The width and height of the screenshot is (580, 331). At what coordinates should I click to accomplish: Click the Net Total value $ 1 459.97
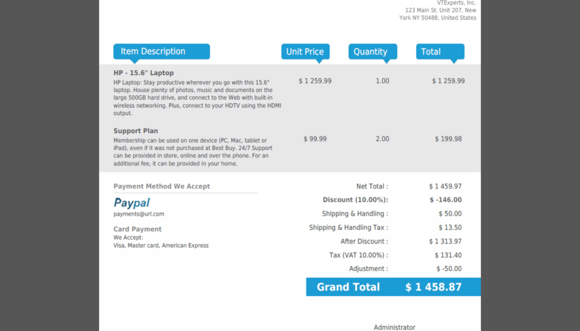tap(446, 186)
